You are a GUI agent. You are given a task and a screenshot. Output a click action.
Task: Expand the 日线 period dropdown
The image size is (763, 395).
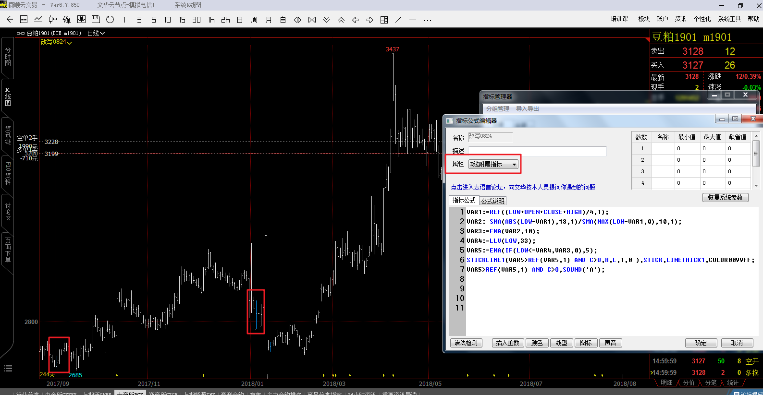96,33
